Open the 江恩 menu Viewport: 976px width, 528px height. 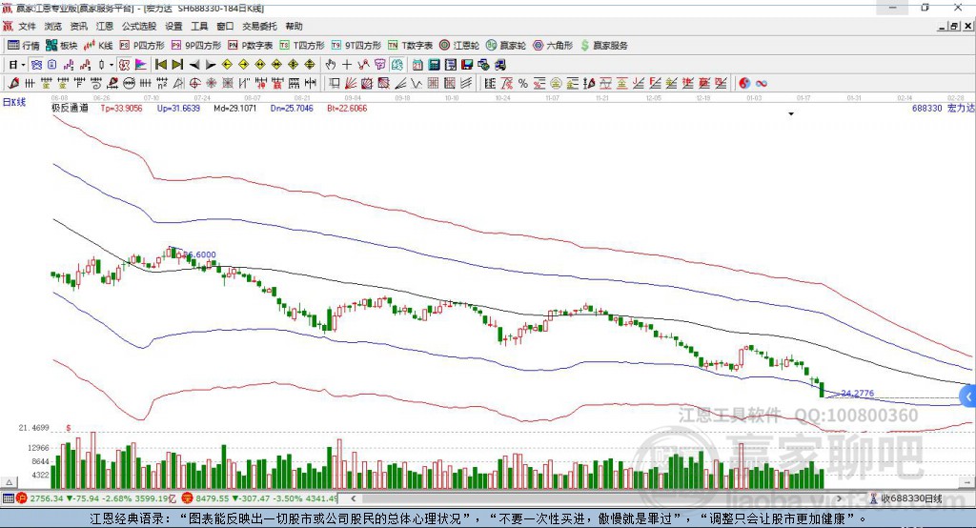tap(105, 26)
